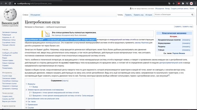
Task: Open the История tab
Action: pyautogui.click(x=149, y=15)
